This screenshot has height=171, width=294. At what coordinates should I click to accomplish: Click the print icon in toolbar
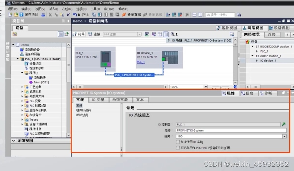coord(43,15)
